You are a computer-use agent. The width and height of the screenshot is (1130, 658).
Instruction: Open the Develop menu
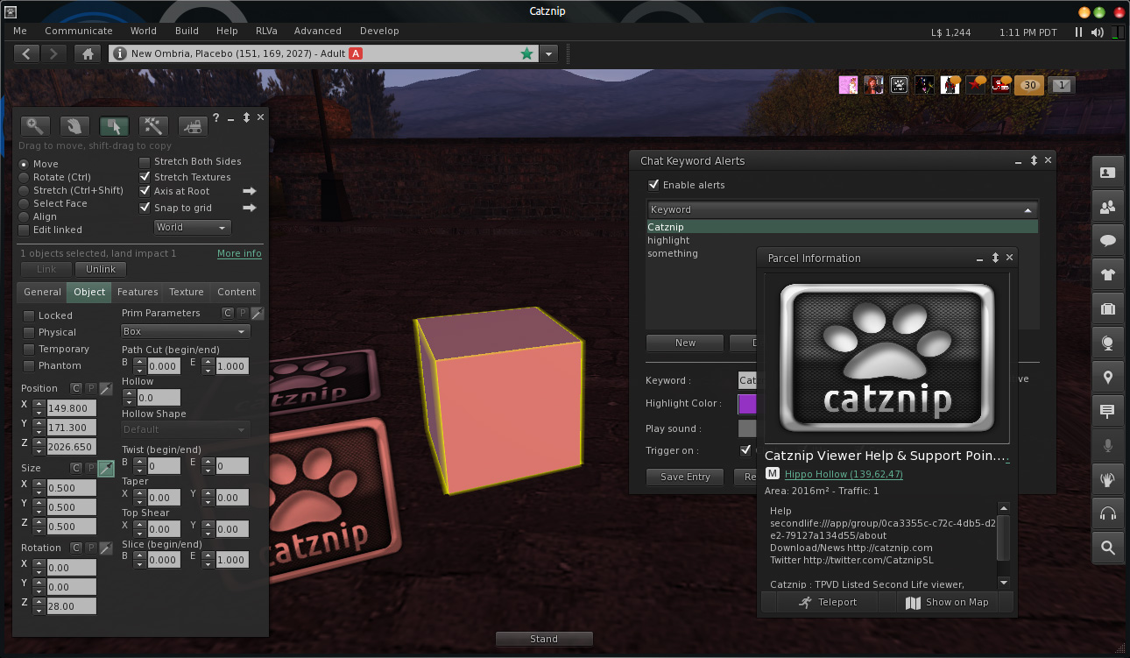click(379, 31)
